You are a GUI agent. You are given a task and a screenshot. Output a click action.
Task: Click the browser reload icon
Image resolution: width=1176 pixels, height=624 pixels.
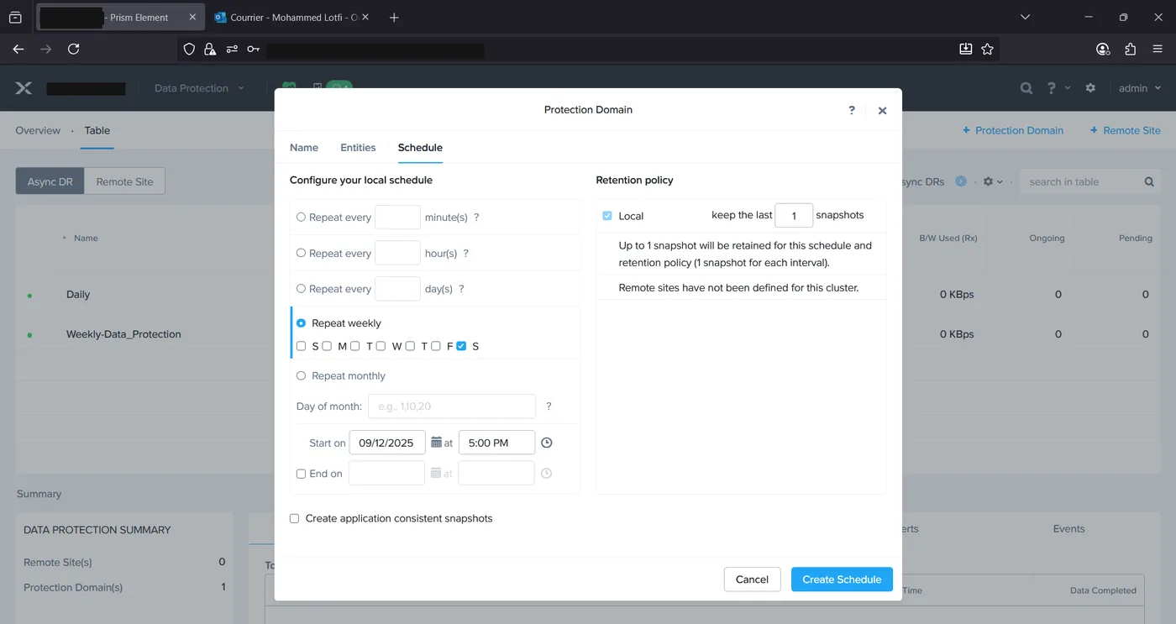tap(73, 50)
